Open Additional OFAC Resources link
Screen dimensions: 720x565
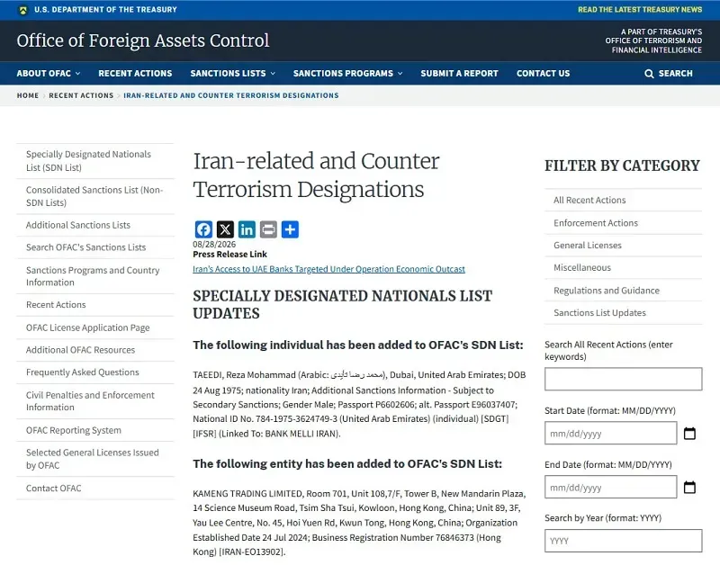[x=95, y=350]
